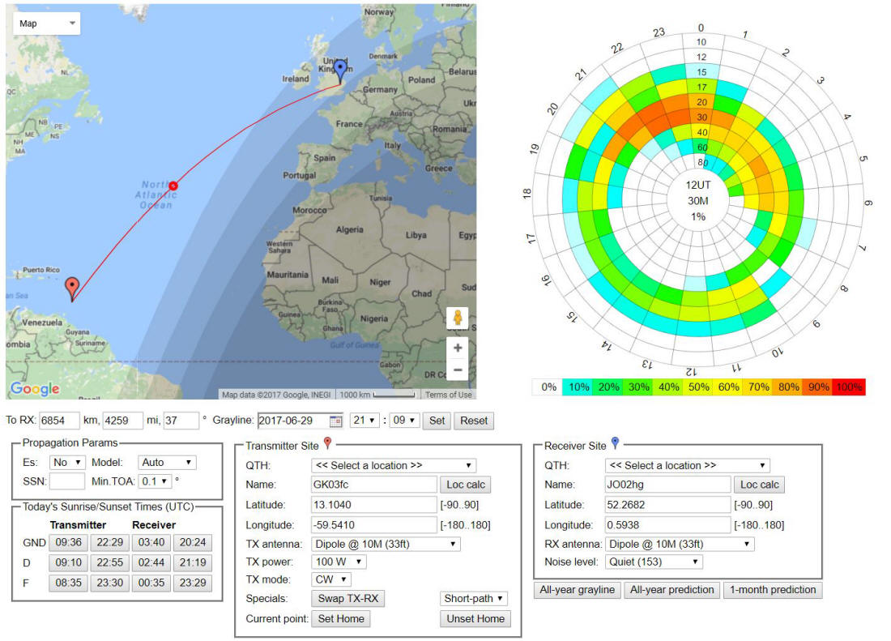Open the RX antenna dropdown
Image resolution: width=891 pixels, height=641 pixels.
680,544
